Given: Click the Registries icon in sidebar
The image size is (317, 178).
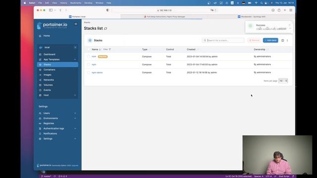Looking at the screenshot, I should (x=40, y=123).
